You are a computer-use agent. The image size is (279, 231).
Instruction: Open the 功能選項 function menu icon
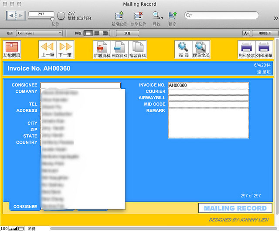coord(12,49)
